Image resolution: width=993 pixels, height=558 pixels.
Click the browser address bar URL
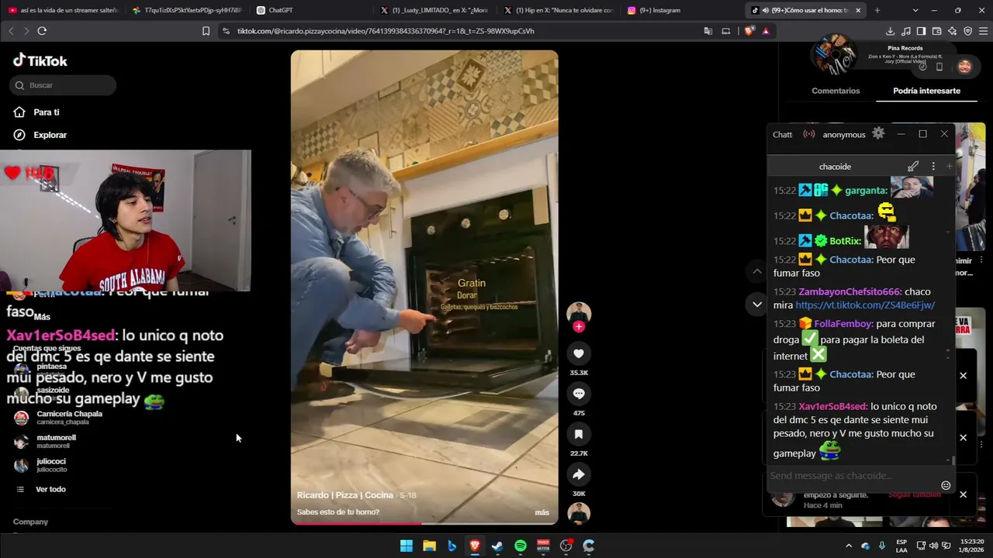386,31
